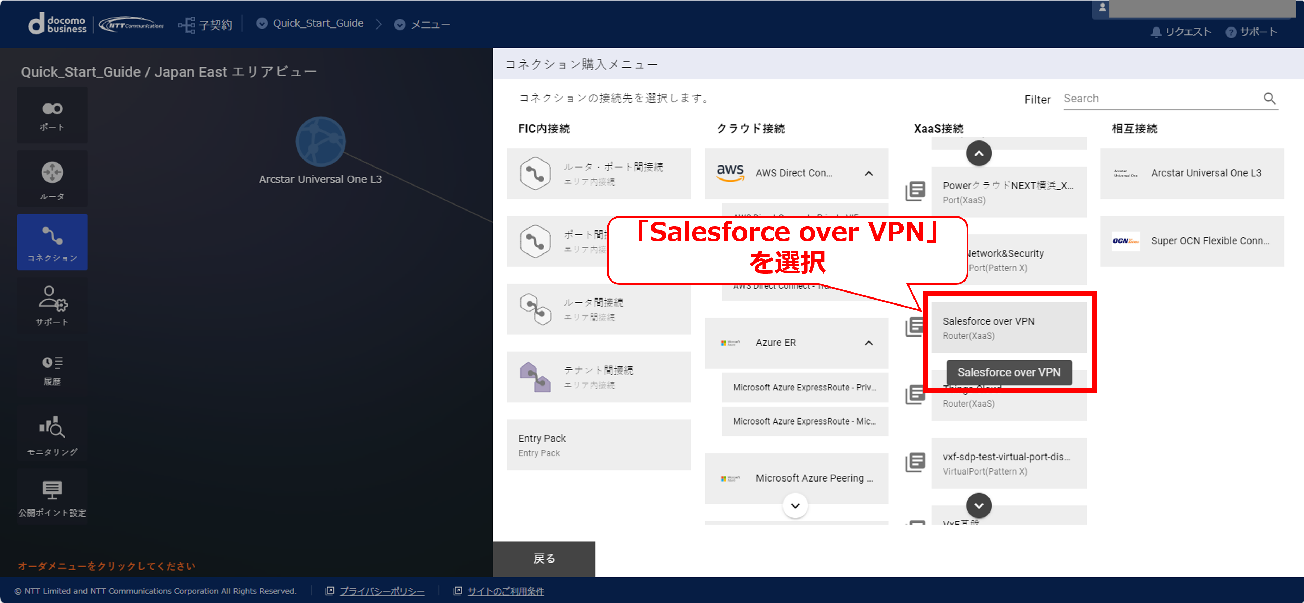1304x603 pixels.
Task: Click the リクエスト bell icon
Action: click(x=1156, y=32)
